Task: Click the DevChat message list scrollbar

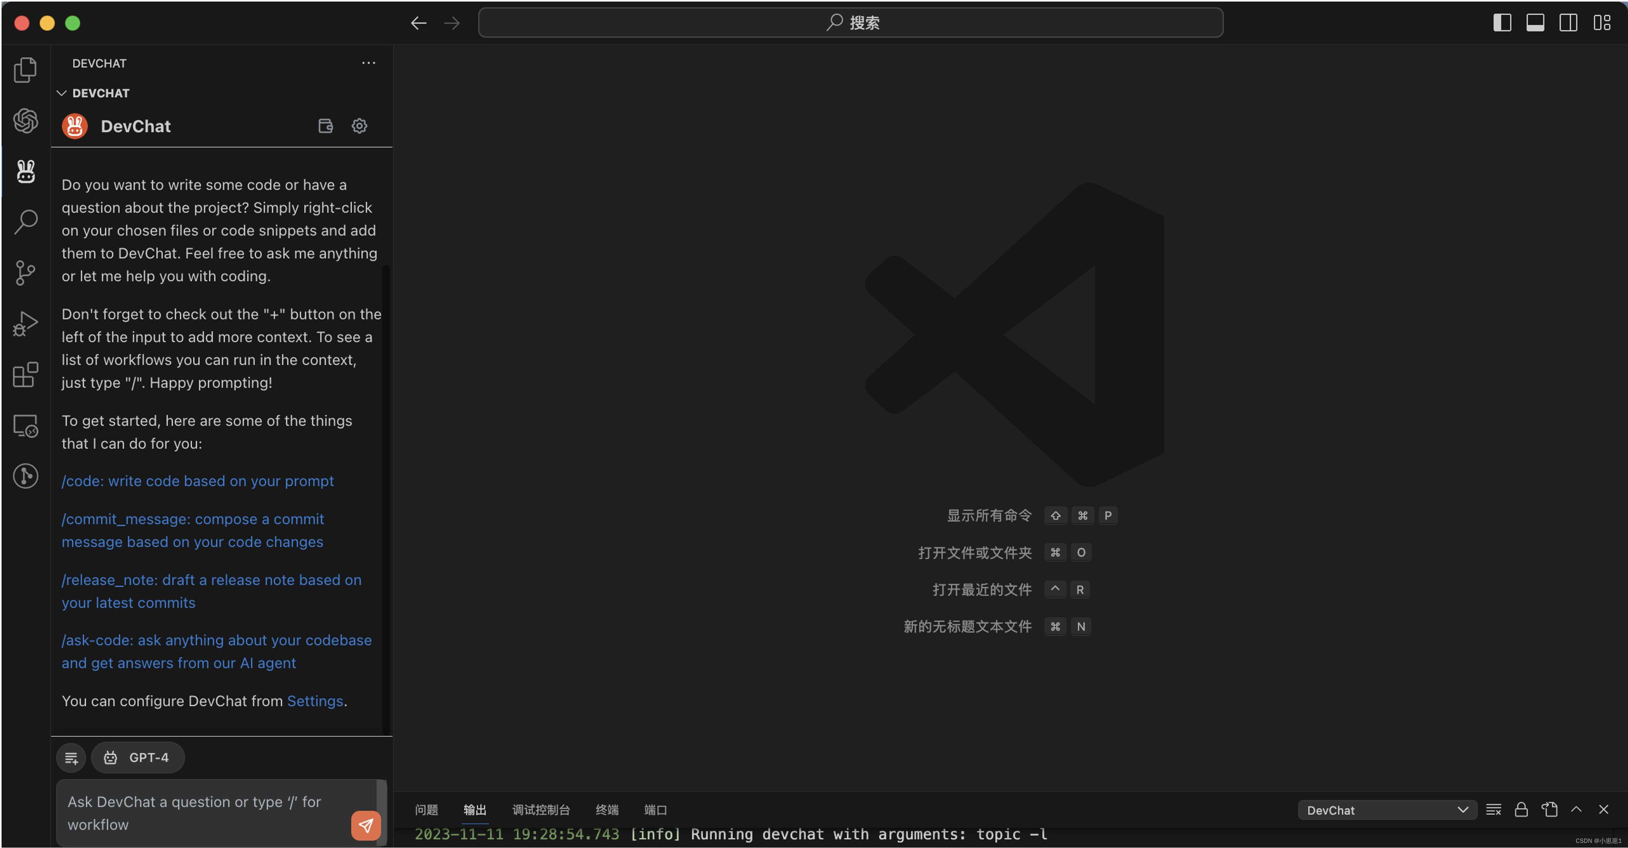Action: [385, 499]
